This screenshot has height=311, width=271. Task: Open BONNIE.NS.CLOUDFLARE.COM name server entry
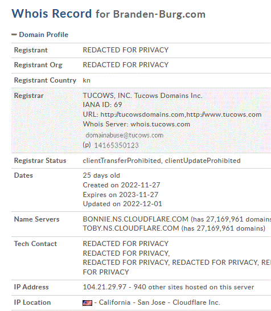click(x=135, y=219)
